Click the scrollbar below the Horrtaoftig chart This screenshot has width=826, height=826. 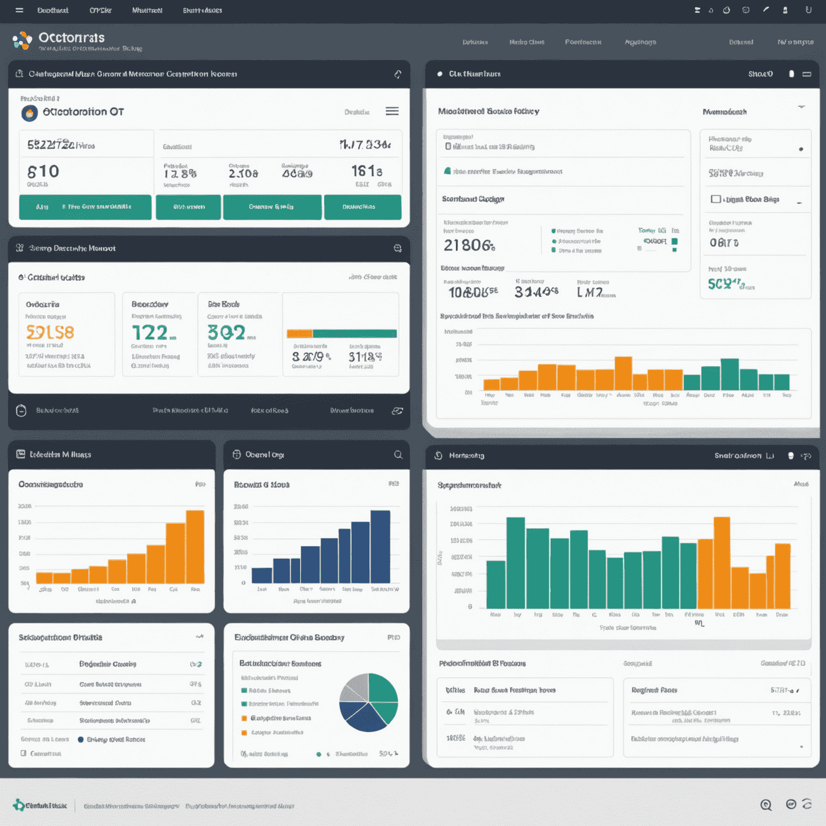[x=624, y=644]
